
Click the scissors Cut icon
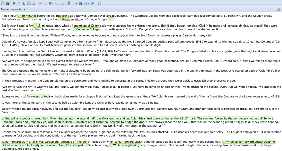[34, 3]
